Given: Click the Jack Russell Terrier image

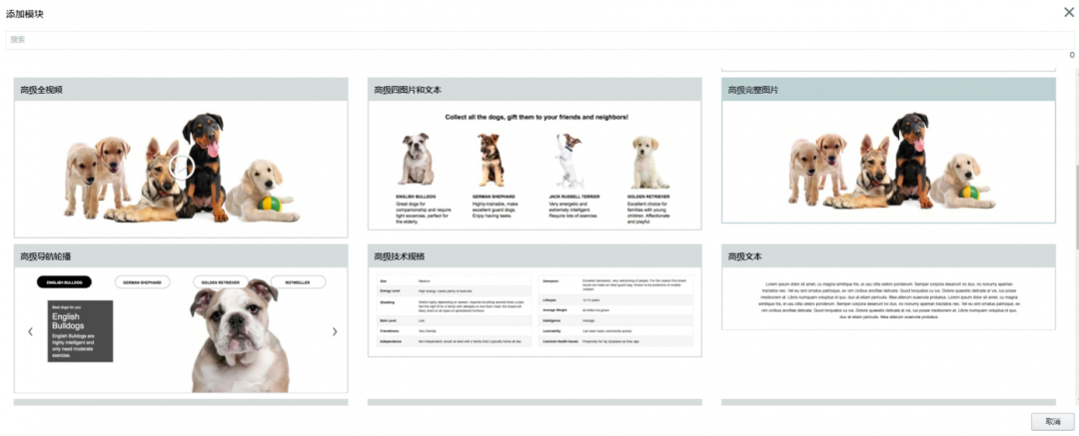Looking at the screenshot, I should [x=568, y=161].
